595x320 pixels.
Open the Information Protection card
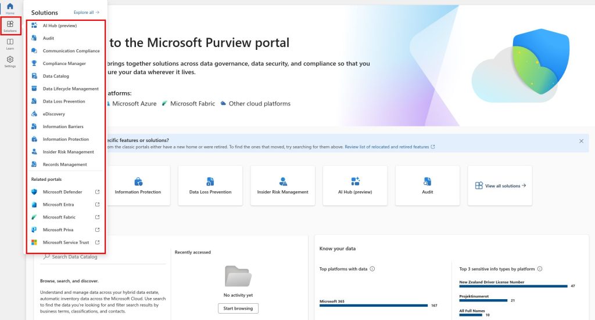click(138, 186)
